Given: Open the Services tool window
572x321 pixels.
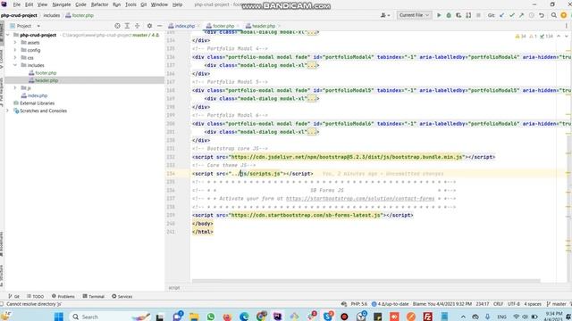Looking at the screenshot, I should [x=122, y=296].
